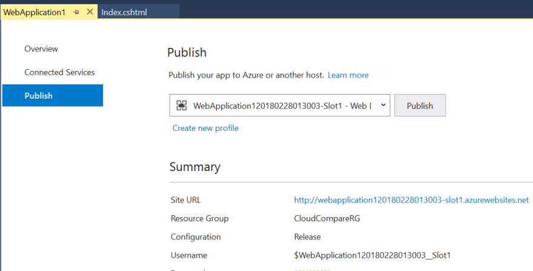Click the Site URL label
Image resolution: width=533 pixels, height=271 pixels.
point(185,200)
